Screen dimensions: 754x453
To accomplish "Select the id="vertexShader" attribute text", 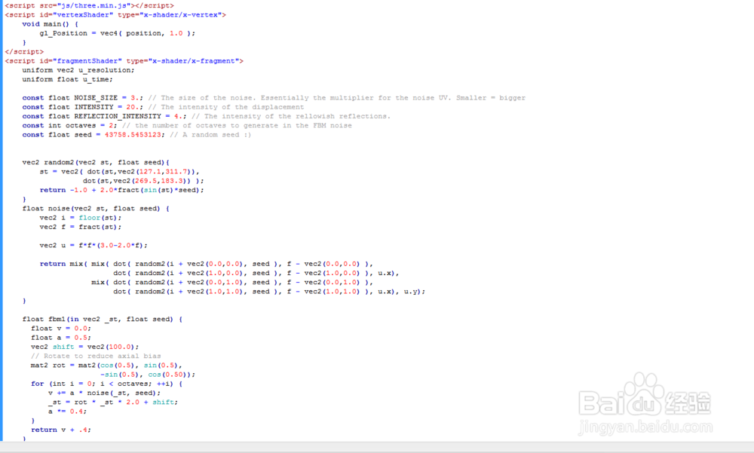I will pyautogui.click(x=76, y=15).
